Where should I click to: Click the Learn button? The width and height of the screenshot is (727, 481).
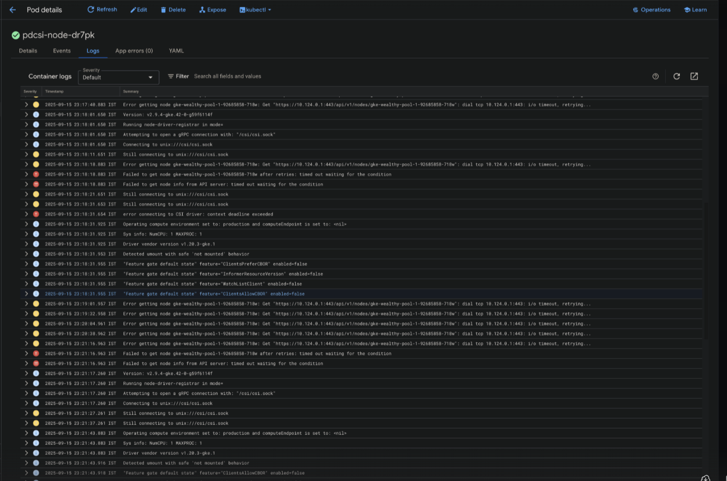(x=695, y=9)
